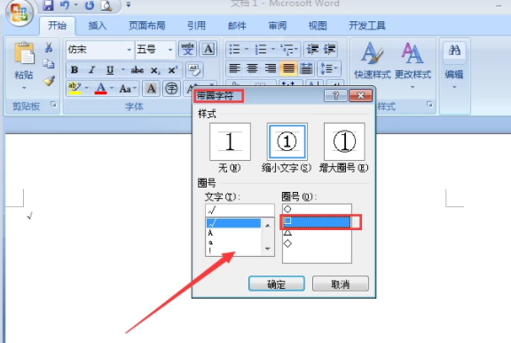Click the 粘贴 paste icon
The height and width of the screenshot is (343, 511).
pos(24,52)
